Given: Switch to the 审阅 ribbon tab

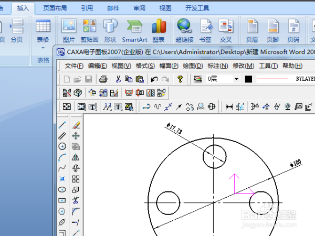Looking at the screenshot, I should pyautogui.click(x=139, y=8).
